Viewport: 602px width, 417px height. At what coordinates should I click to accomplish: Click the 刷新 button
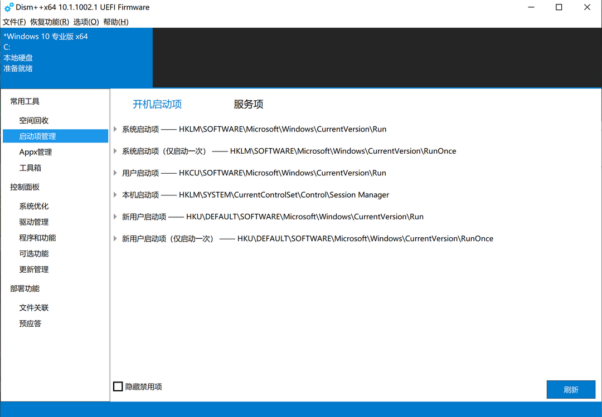571,389
